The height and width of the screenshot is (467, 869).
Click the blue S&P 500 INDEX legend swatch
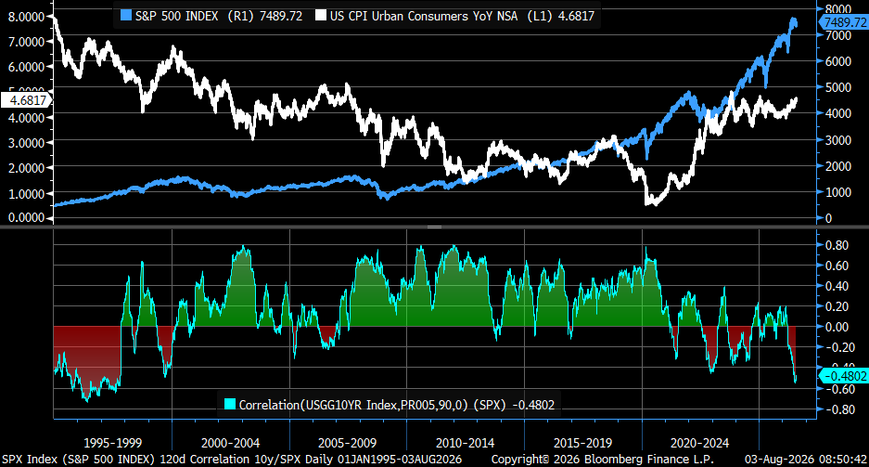point(126,16)
